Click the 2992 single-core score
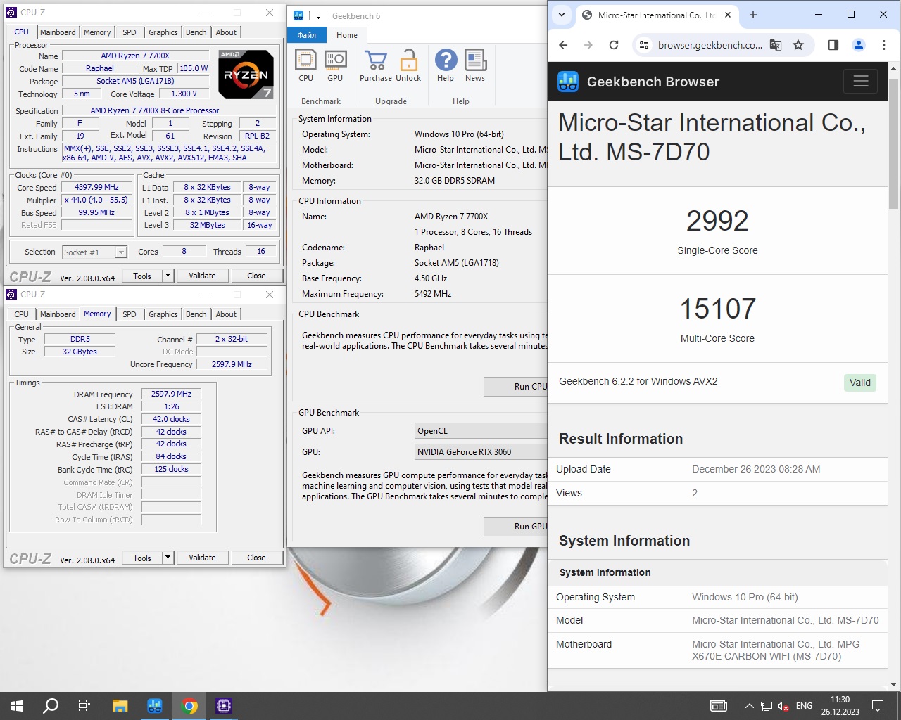This screenshot has height=720, width=901. coord(717,221)
